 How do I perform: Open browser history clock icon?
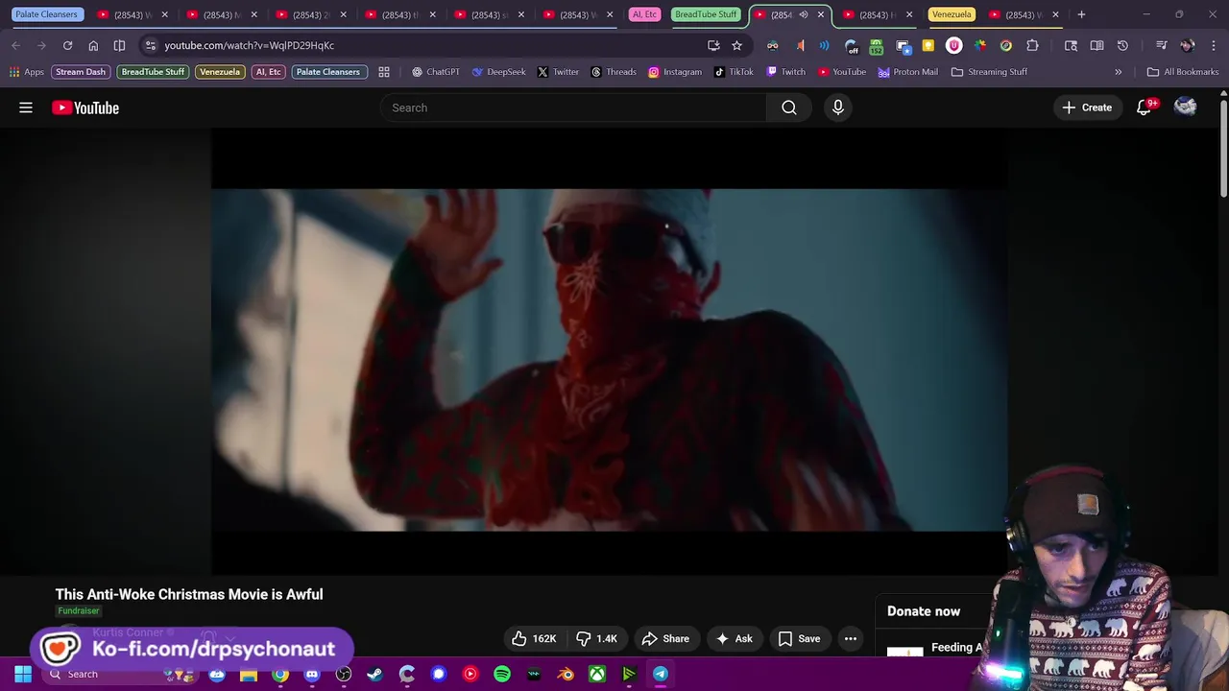(1122, 45)
